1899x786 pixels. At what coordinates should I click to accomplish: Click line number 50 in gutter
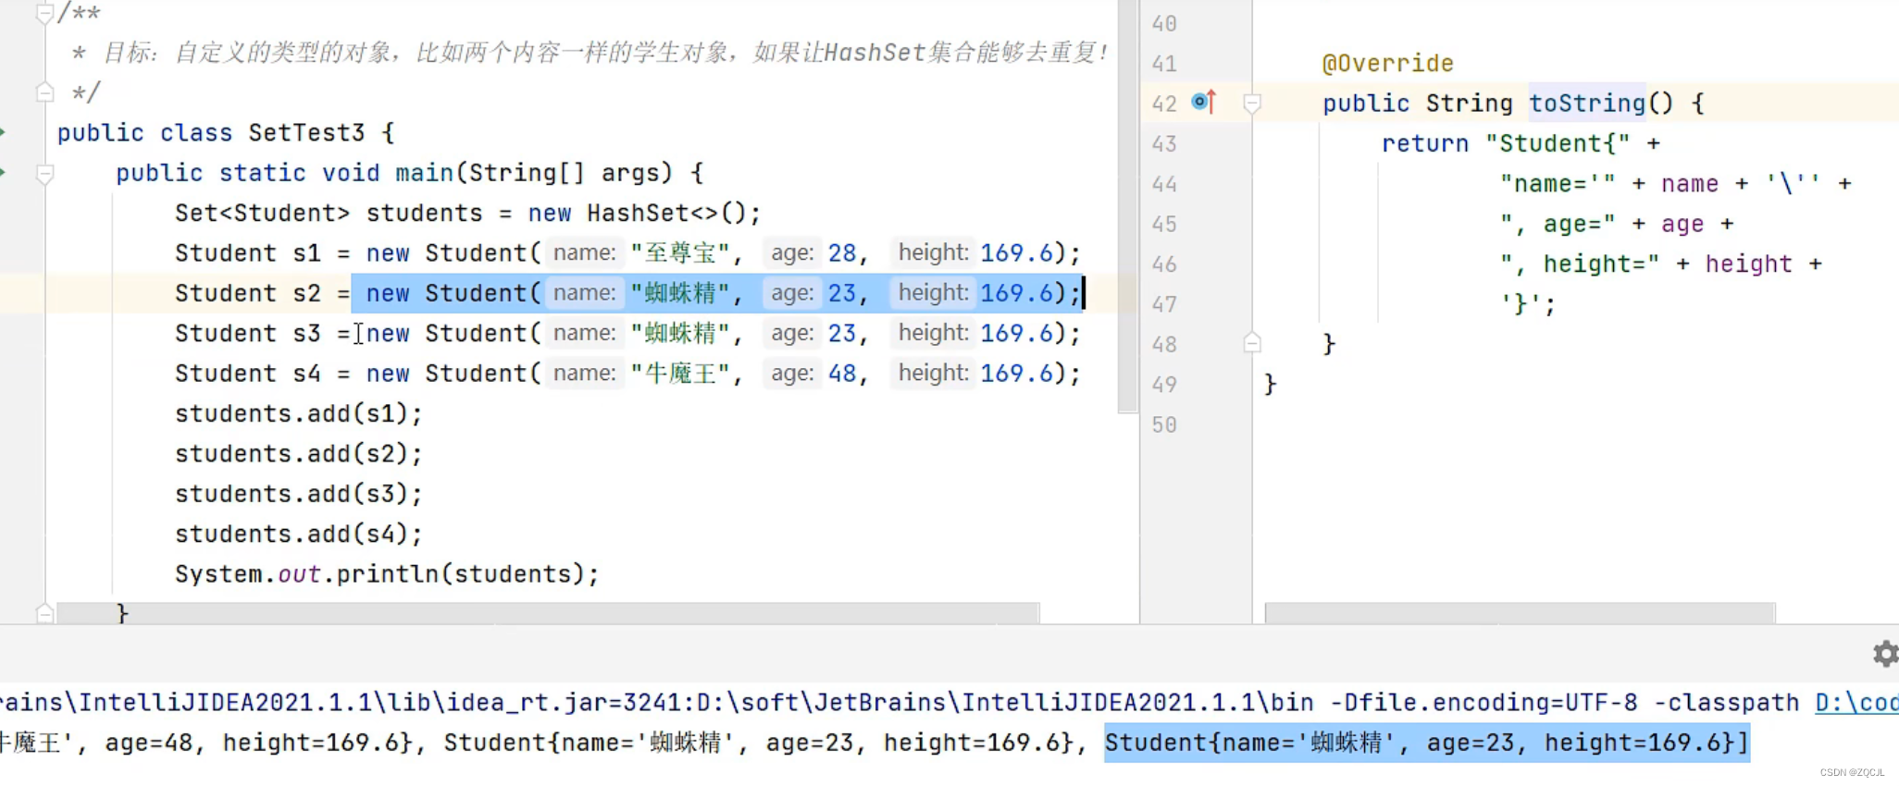click(x=1164, y=424)
